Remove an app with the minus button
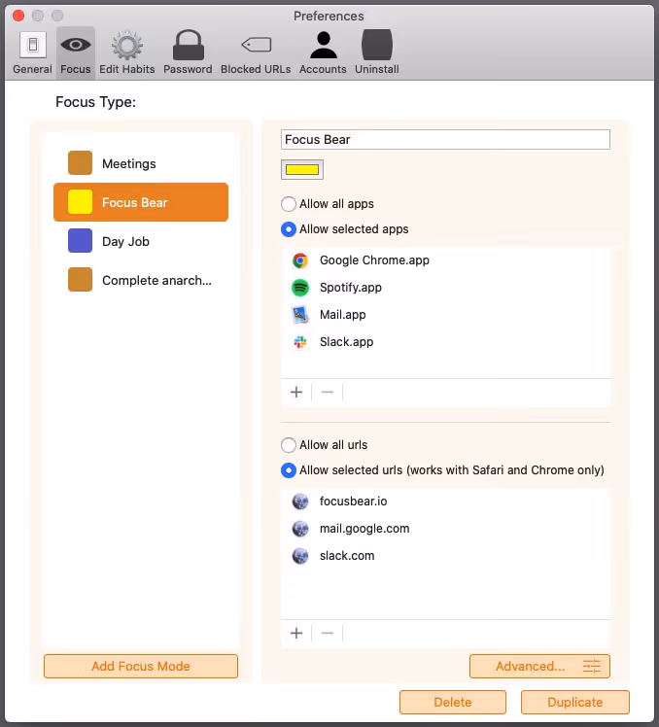659x727 pixels. coord(328,393)
